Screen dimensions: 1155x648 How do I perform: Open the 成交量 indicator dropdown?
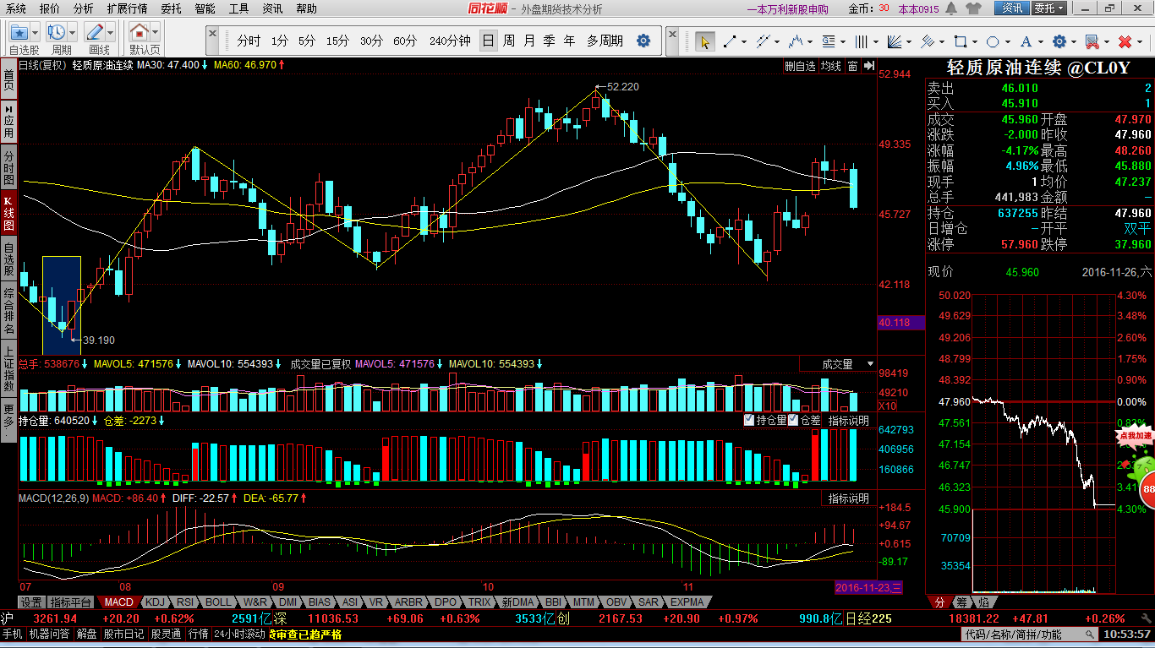(x=839, y=364)
